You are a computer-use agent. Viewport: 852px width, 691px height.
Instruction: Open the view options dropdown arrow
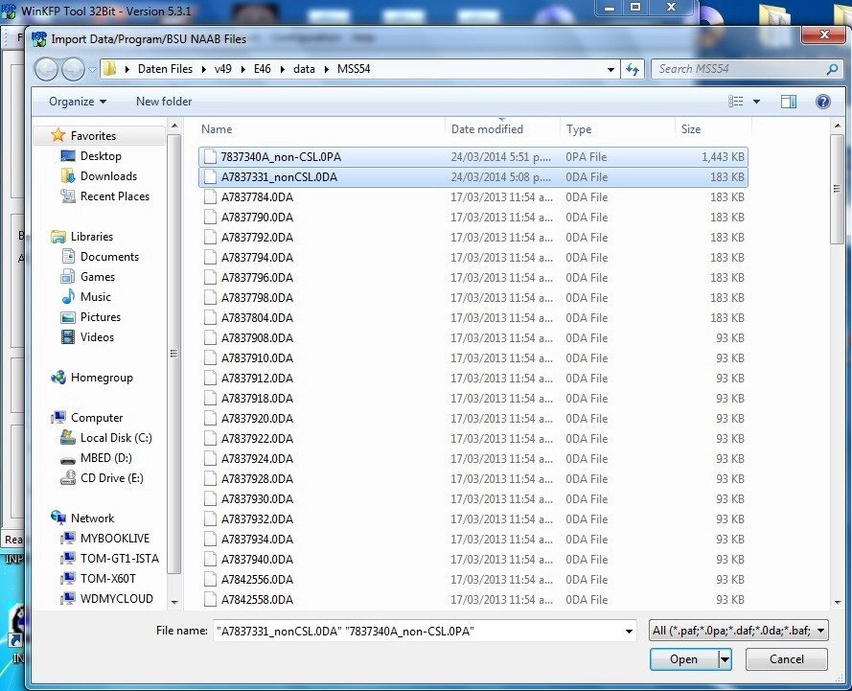click(x=756, y=102)
